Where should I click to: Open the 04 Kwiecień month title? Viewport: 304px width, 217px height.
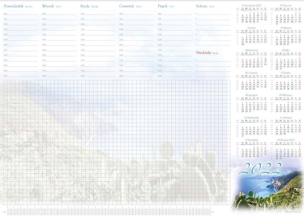click(x=251, y=50)
